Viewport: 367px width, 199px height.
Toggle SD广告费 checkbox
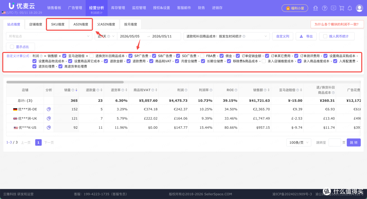pos(178,56)
